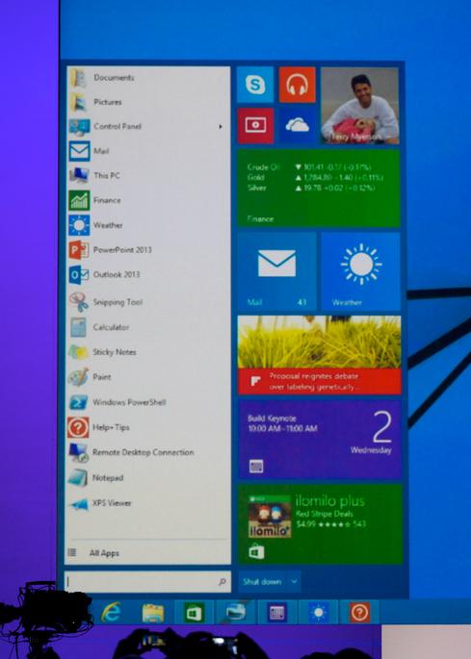
Task: Click the red Video tile
Action: (x=255, y=126)
